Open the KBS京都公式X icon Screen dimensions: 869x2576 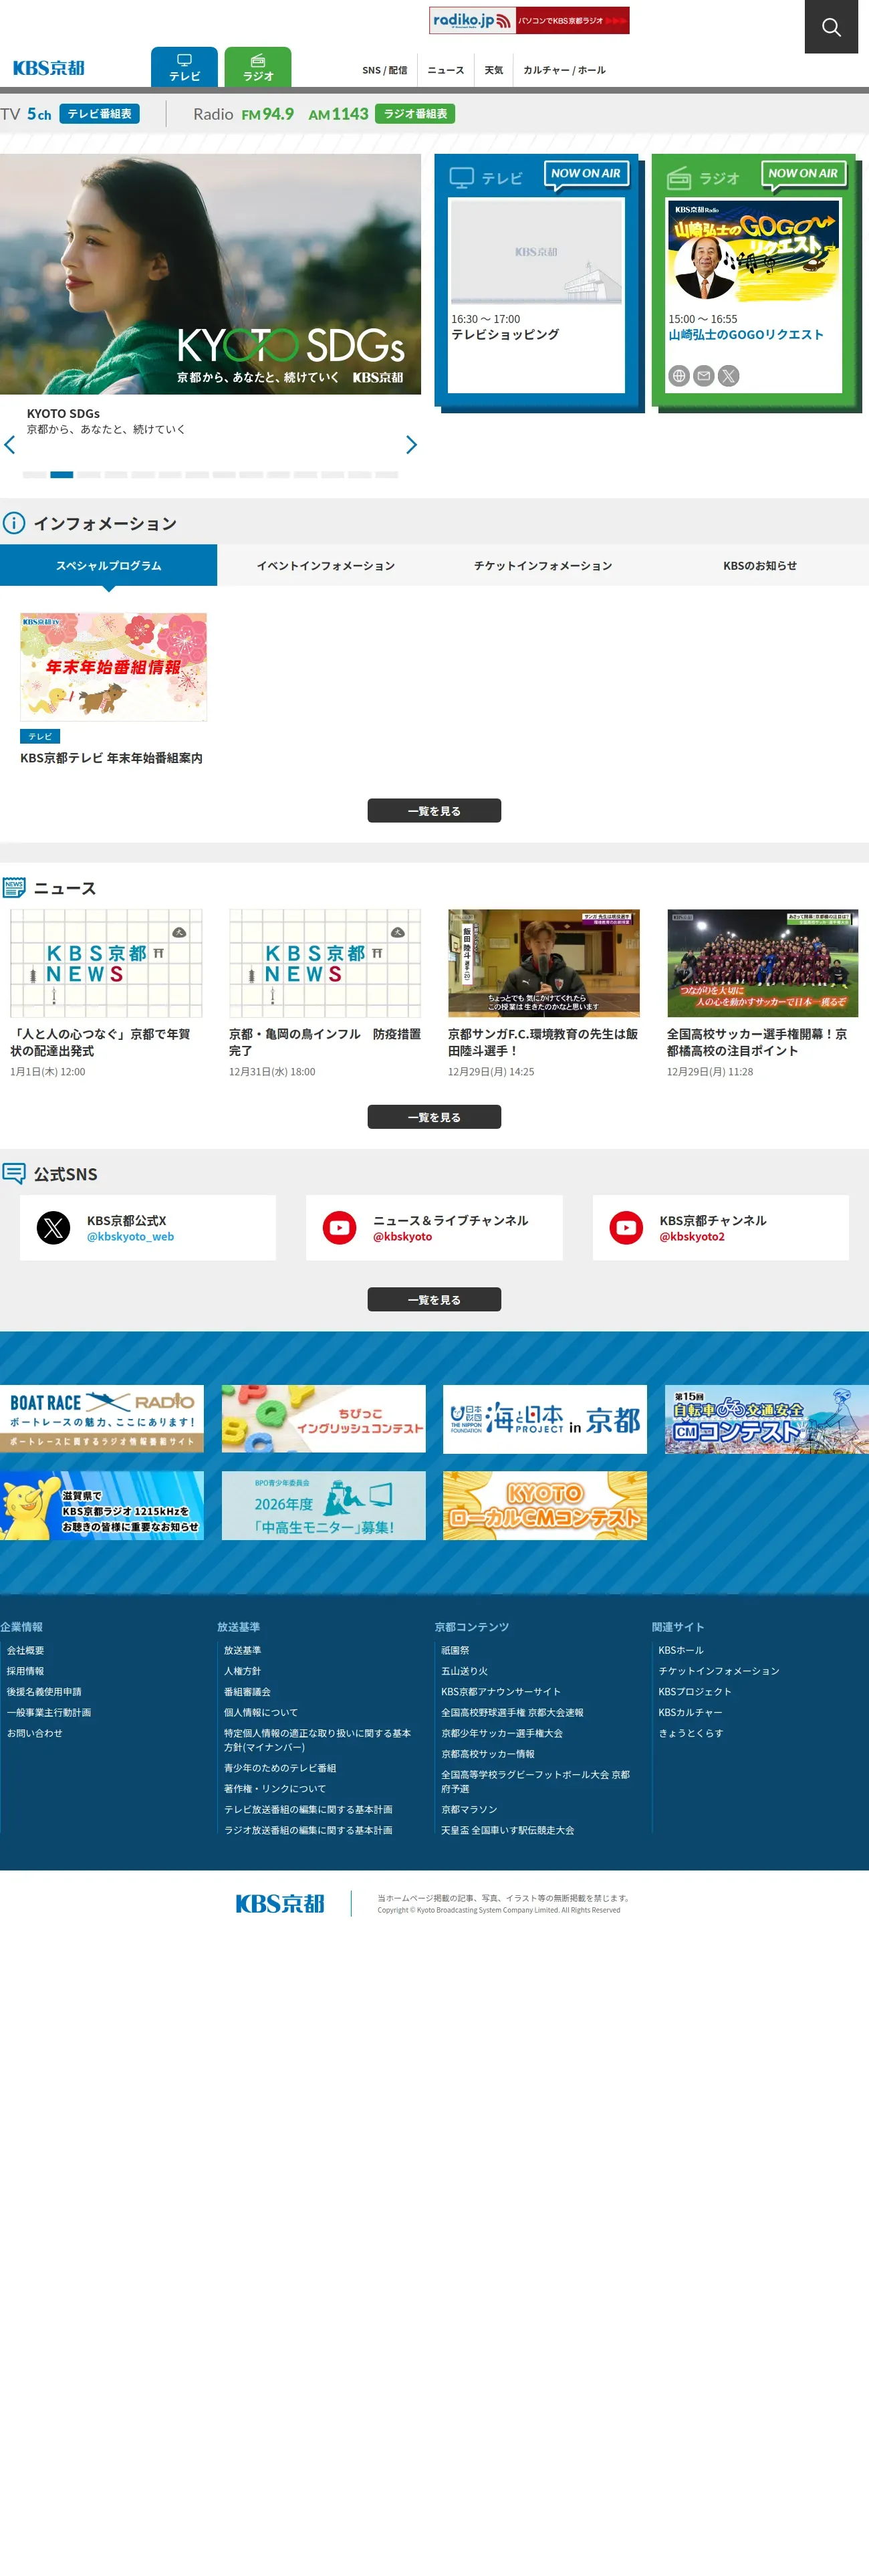(53, 1228)
